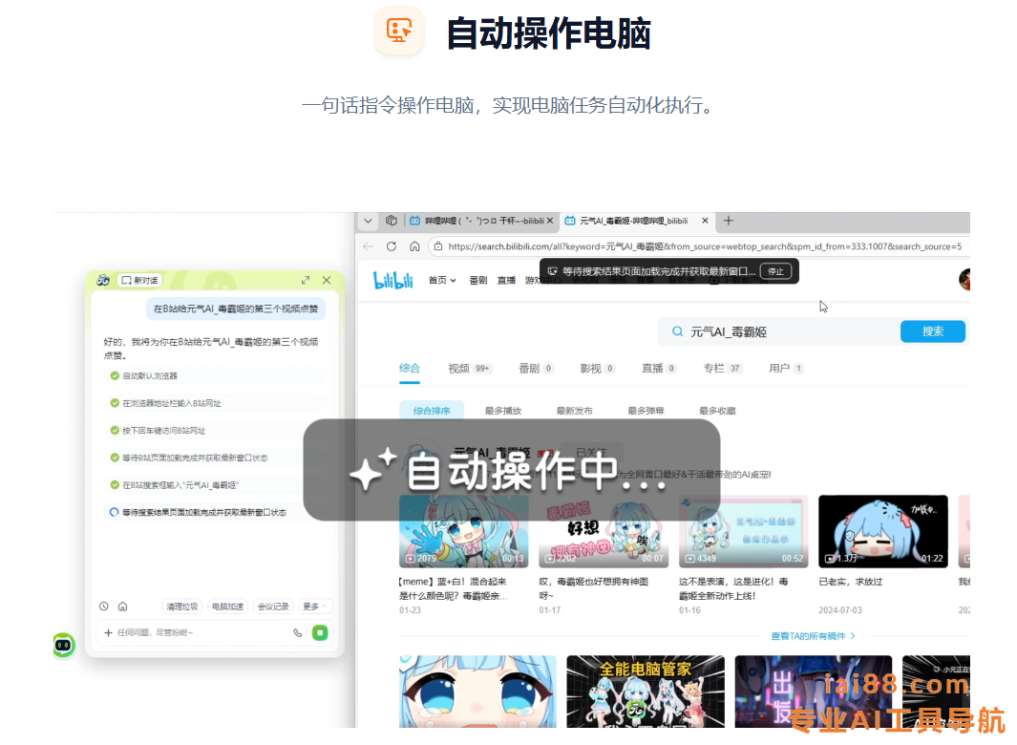Click the plus attachment icon in chat input
The image size is (1017, 745).
108,632
